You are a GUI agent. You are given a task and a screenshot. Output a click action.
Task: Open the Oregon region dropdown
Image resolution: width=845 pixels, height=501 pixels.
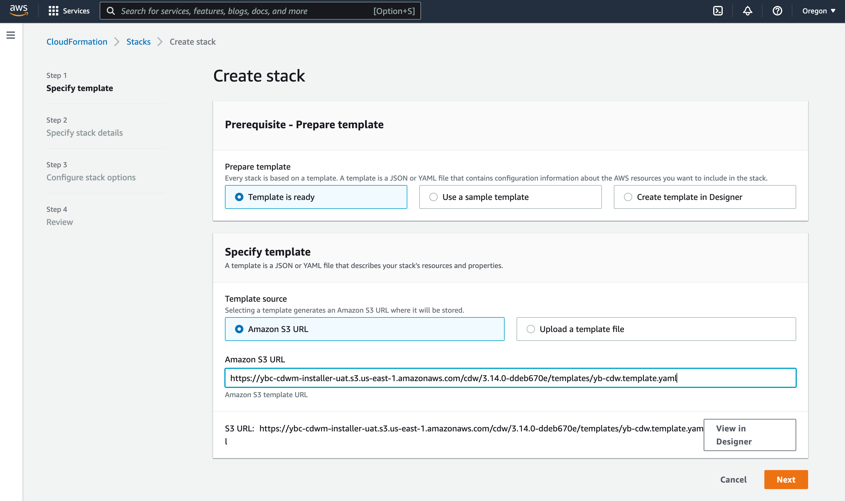(x=819, y=11)
